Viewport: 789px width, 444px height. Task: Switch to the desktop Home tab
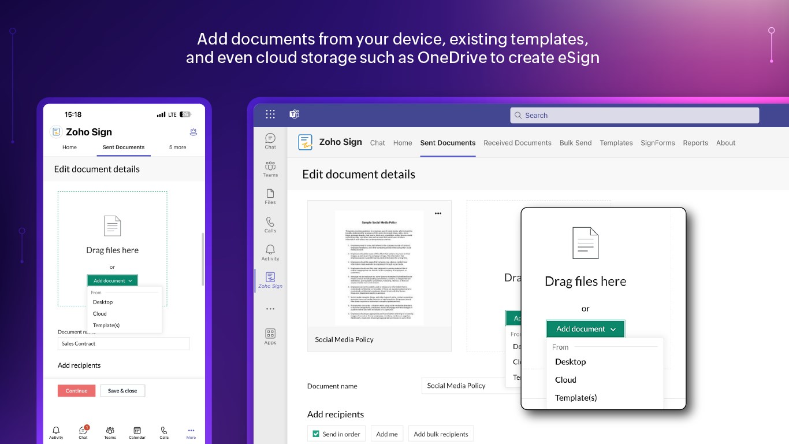pyautogui.click(x=403, y=143)
